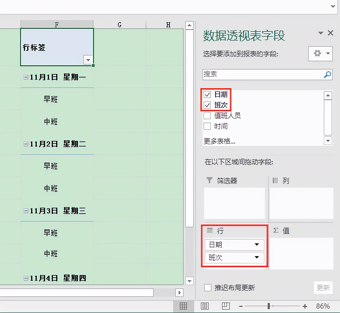Collapse the 11月2日 星期二 group
The height and width of the screenshot is (313, 340).
pos(26,144)
